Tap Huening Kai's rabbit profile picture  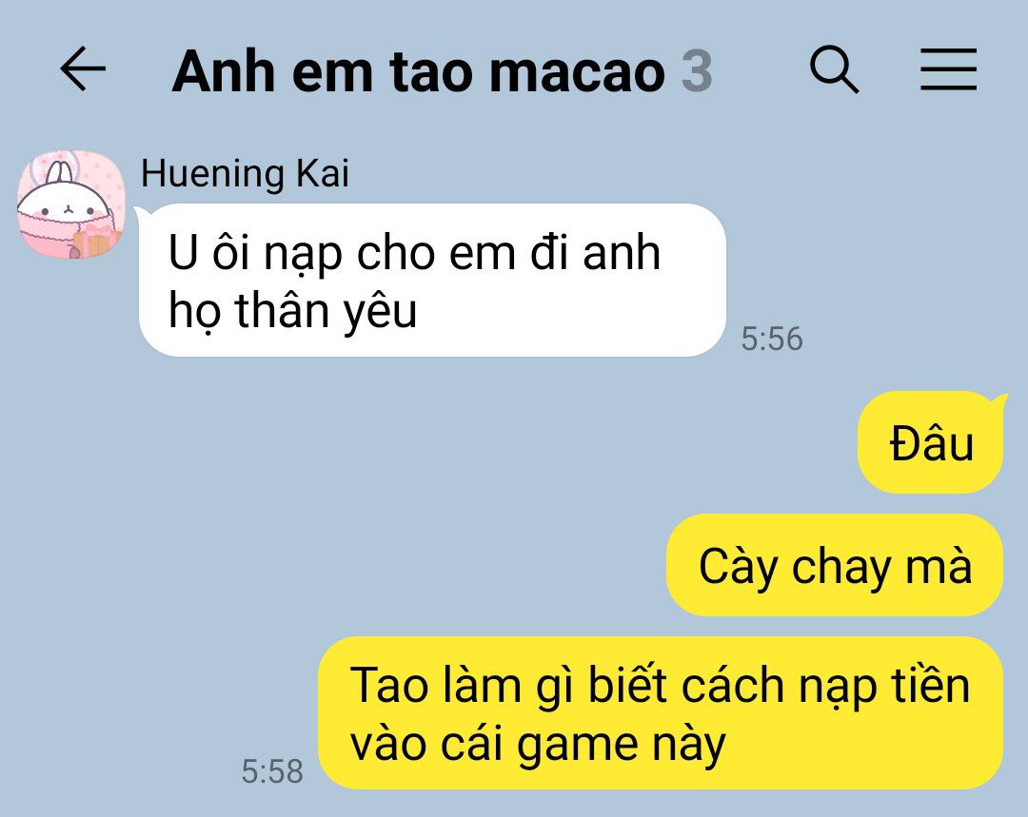(x=70, y=204)
